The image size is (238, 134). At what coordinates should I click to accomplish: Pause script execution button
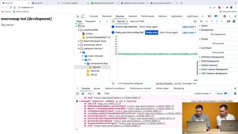201,22
